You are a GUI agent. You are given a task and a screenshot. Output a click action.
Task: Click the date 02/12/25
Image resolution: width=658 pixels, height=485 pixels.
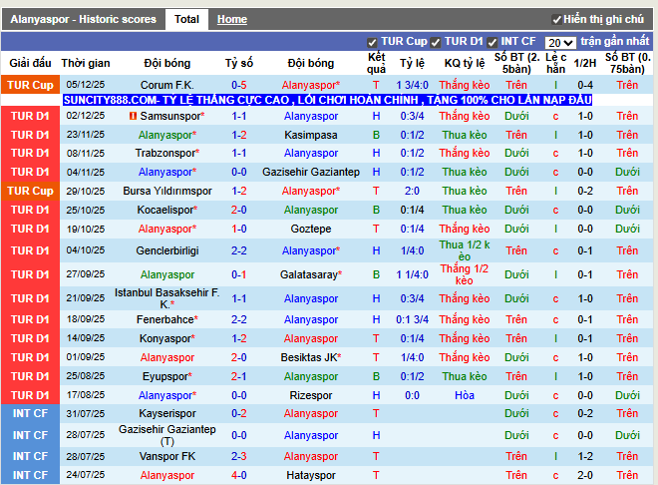85,116
